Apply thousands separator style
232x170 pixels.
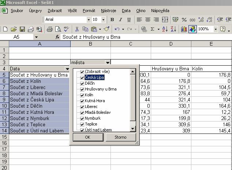(192, 20)
